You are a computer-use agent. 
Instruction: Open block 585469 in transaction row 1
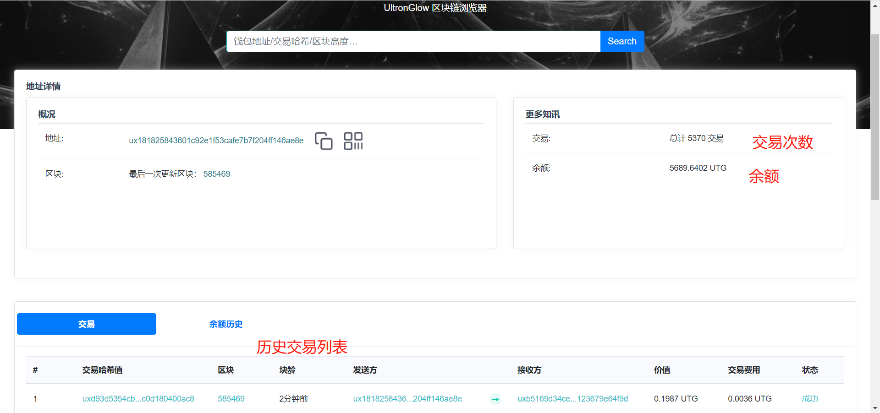pos(231,399)
